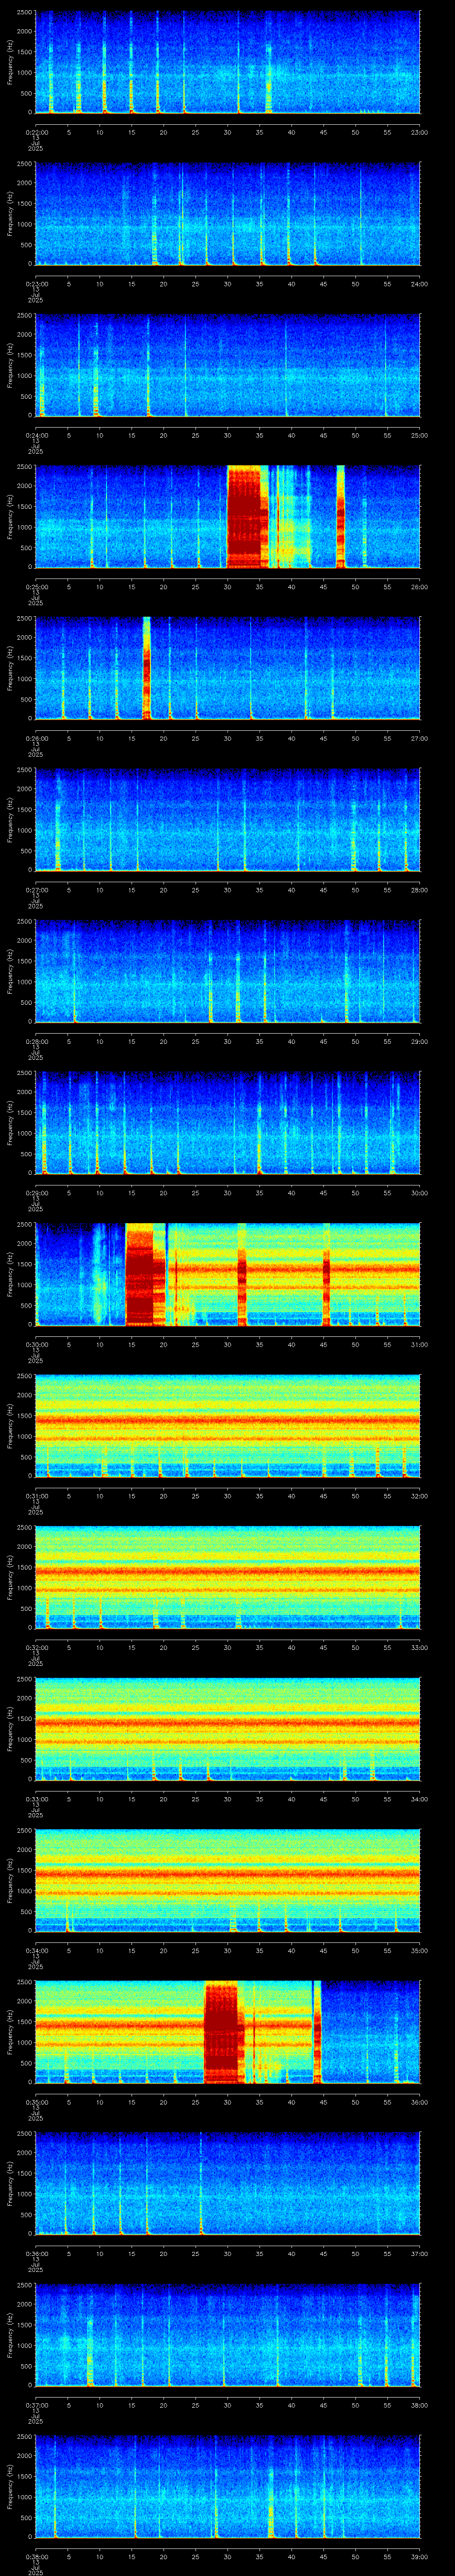Click the single red burst in 0:26:00 spectrogram
The height and width of the screenshot is (2576, 455).
click(x=146, y=668)
